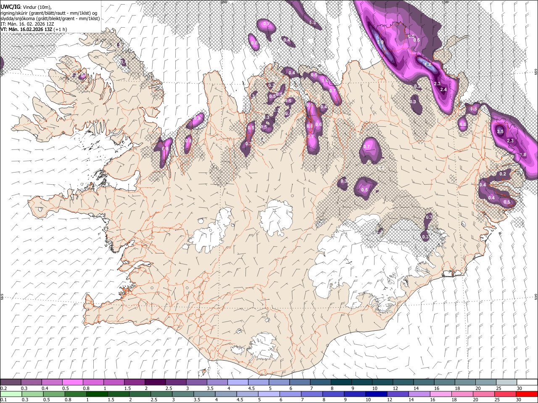Select the upper legend swatch between 25 and 30
This screenshot has height=403, width=538.
(x=506, y=382)
